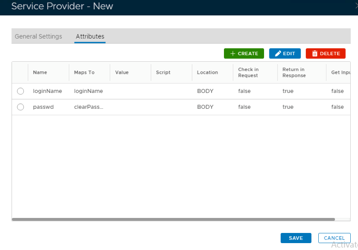Click the Value column header
This screenshot has height=250, width=358.
(122, 73)
